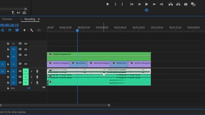Add marker in the timeline
Image resolution: width=205 pixels, height=115 pixels.
pyautogui.click(x=24, y=30)
